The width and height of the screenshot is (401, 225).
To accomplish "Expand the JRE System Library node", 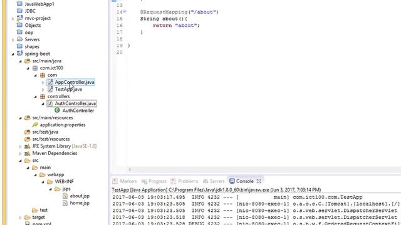I will click(x=21, y=146).
